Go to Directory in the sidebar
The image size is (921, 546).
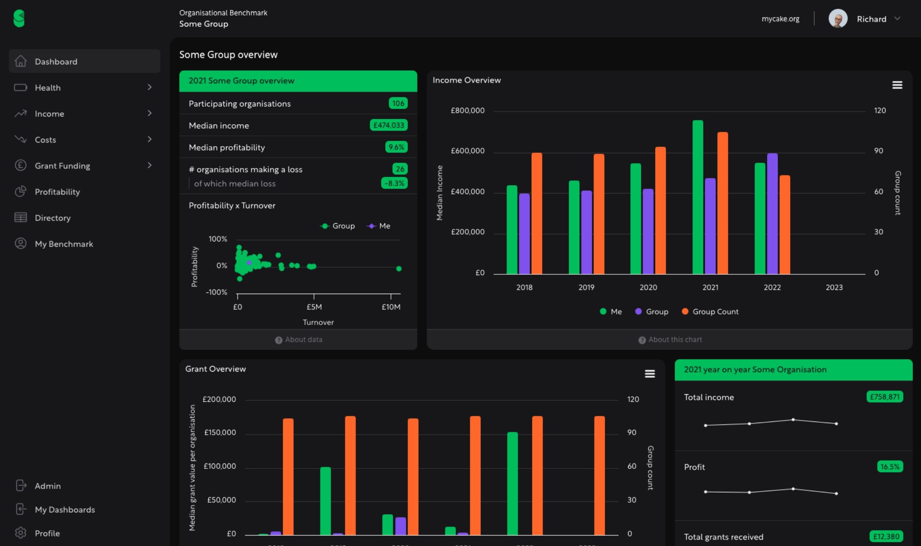click(84, 218)
